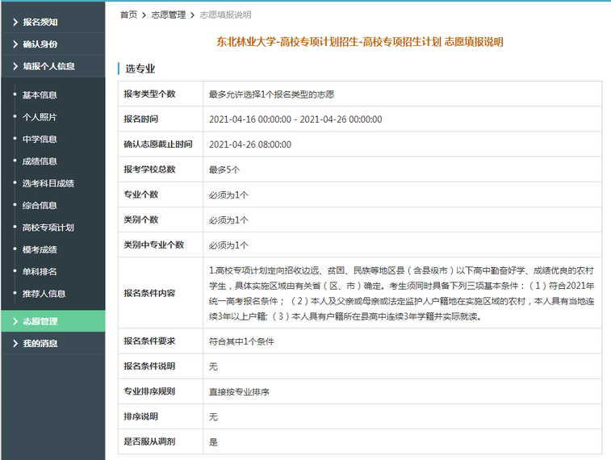Click the 首页 breadcrumb link
Screen dimensions: 611x460
click(128, 15)
